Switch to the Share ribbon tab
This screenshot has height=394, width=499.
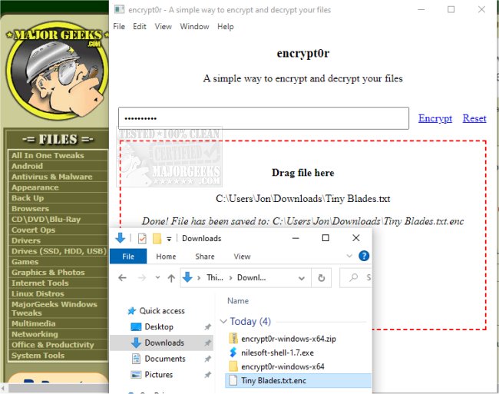tap(205, 257)
